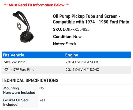Click the 2.3L 4 Cyl VIN: A SOHC cell
Screen dimensions: 133x110
click(x=82, y=62)
